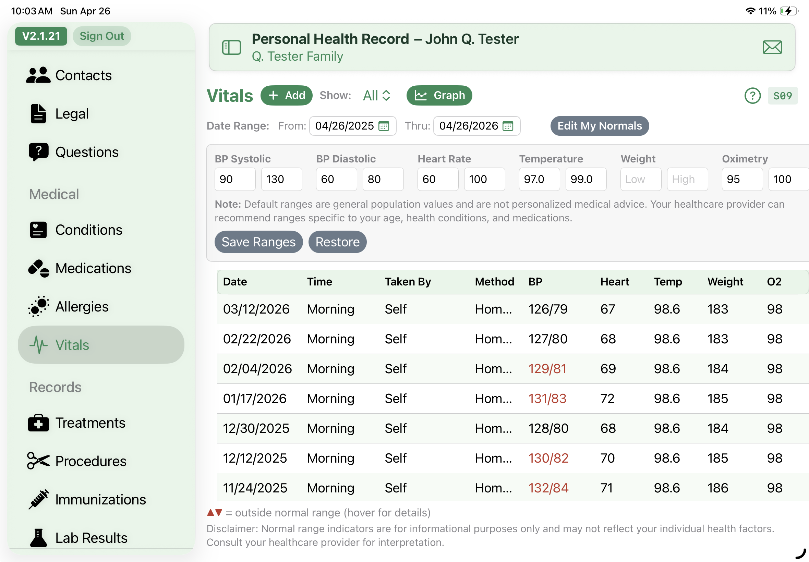Click the Immunizations syringe icon
809x562 pixels.
point(38,499)
